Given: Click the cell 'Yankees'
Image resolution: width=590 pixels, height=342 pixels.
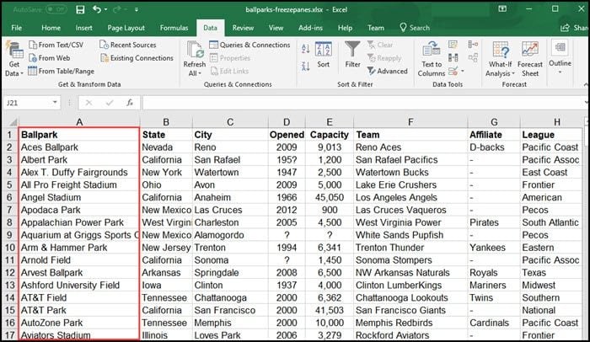Looking at the screenshot, I should [494, 248].
